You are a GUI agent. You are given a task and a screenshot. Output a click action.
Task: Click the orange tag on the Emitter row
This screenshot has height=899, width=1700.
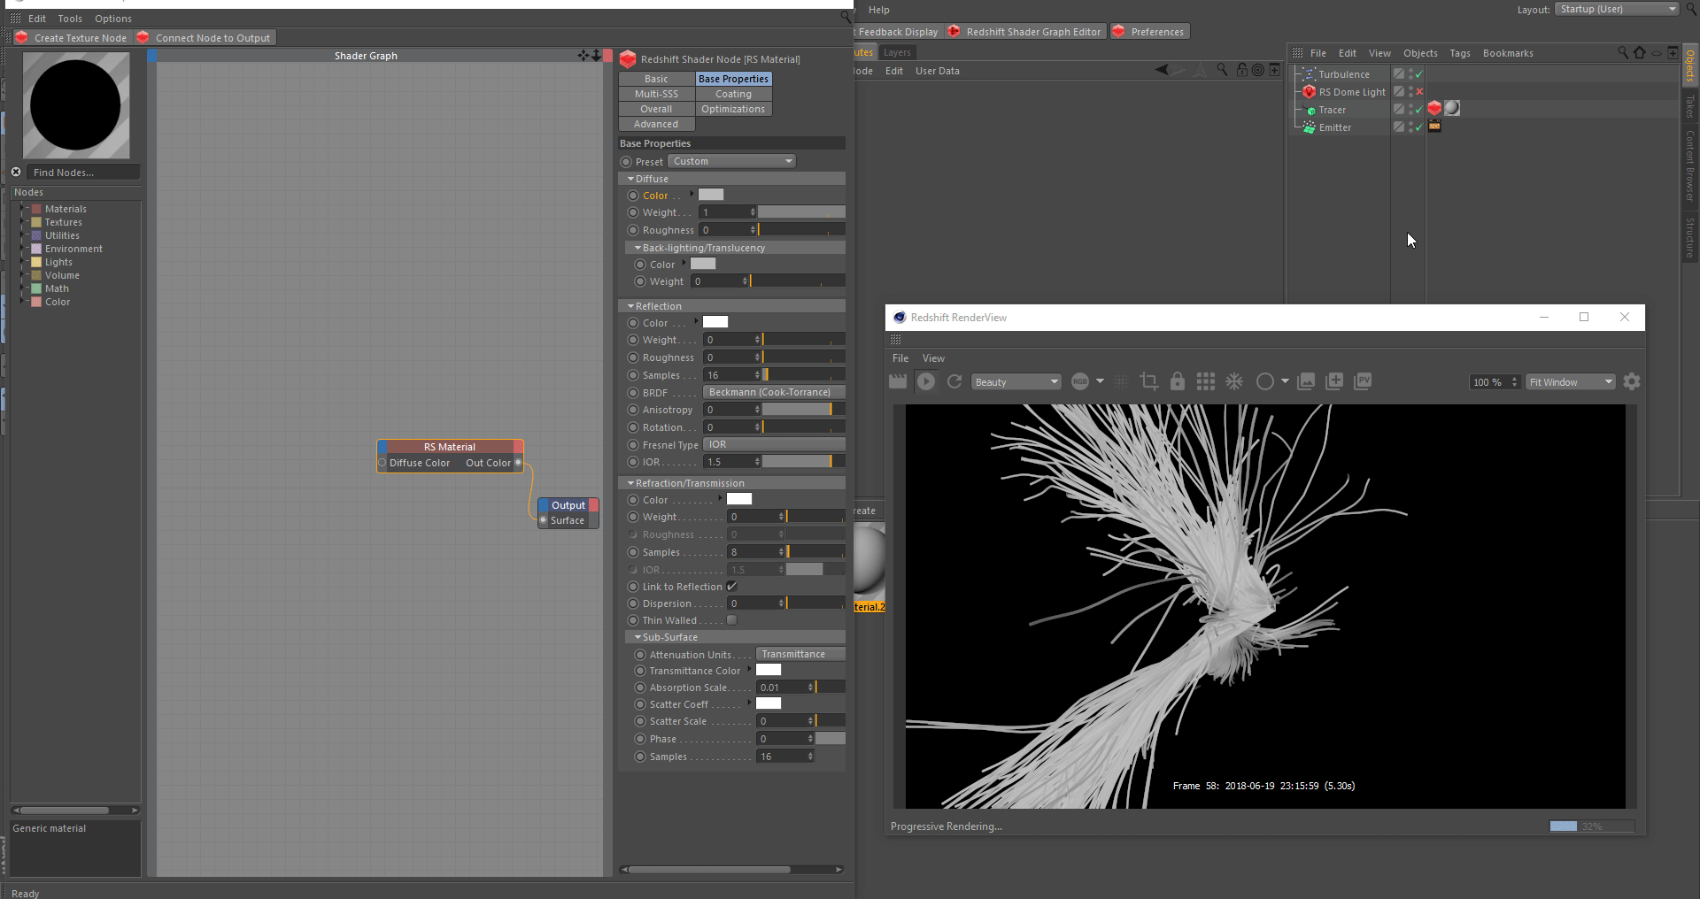1435,127
